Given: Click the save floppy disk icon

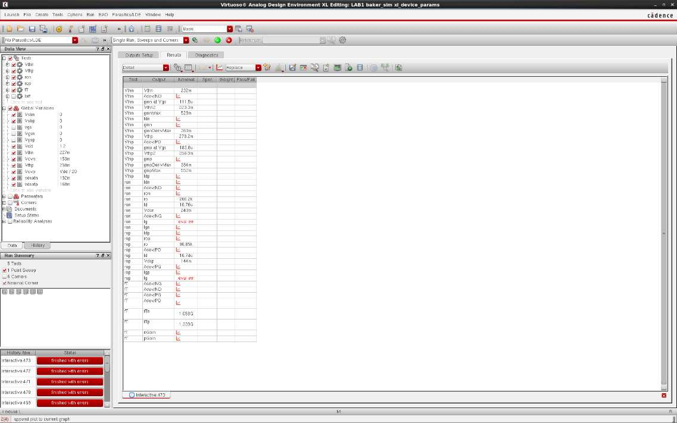Looking at the screenshot, I should click(32, 29).
